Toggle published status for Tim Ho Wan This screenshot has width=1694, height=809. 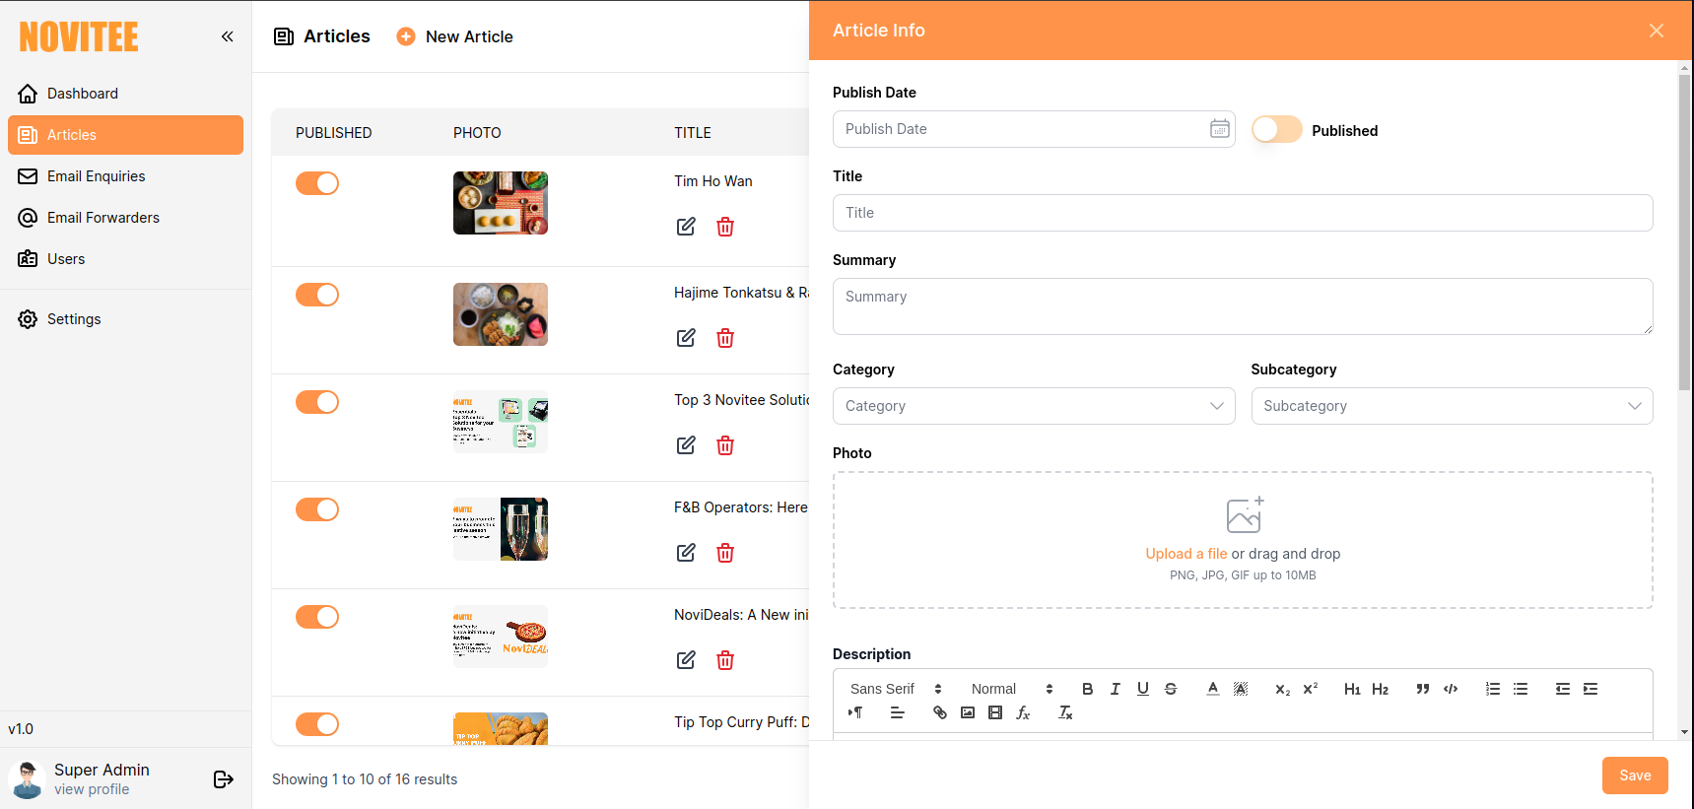[x=317, y=183]
